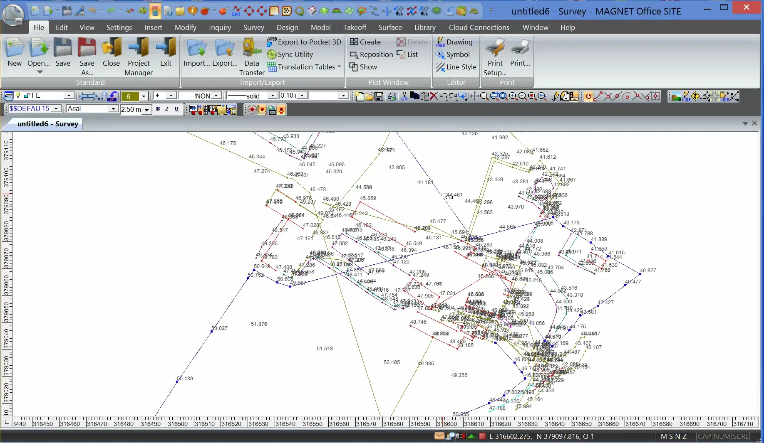Click the Import ribbon icon
The height and width of the screenshot is (443, 764).
(x=196, y=52)
